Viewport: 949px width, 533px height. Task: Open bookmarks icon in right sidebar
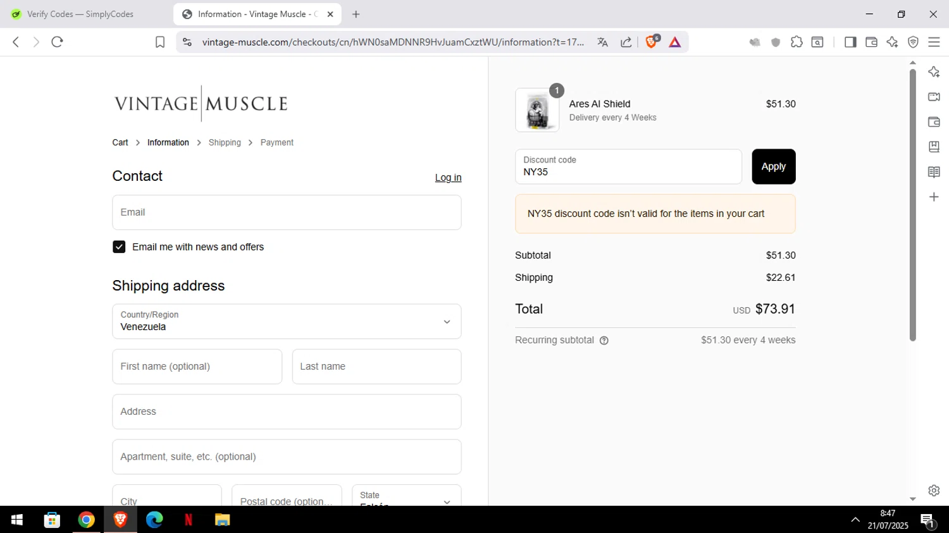click(934, 147)
